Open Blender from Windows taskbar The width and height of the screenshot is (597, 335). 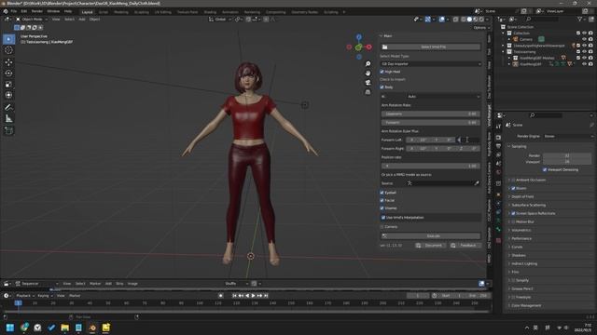[x=92, y=328]
